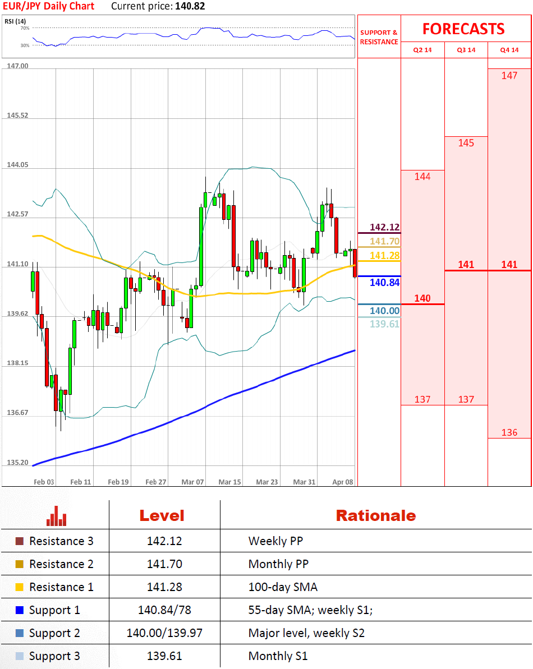The height and width of the screenshot is (669, 533).
Task: Click the Monthly S1 rationale
Action: pos(278,656)
